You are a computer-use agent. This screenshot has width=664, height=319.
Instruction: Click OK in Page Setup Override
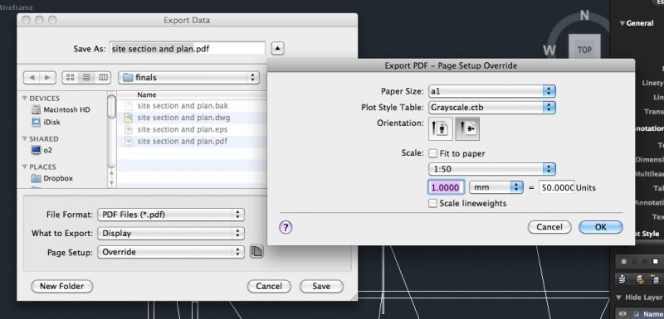coord(600,227)
